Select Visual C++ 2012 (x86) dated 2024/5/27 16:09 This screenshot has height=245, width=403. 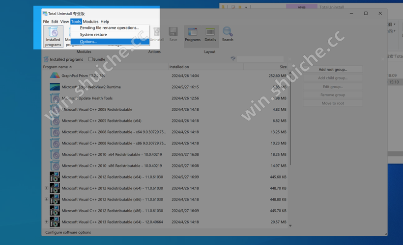165,211
